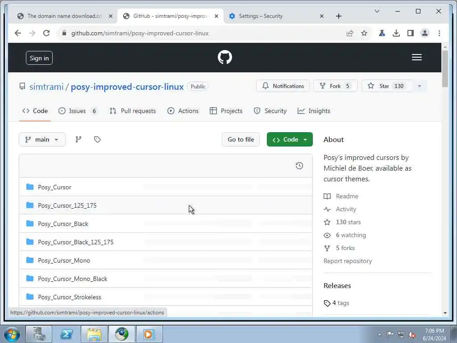This screenshot has width=457, height=343.
Task: Open the Star lists dropdown arrow
Action: [x=420, y=86]
